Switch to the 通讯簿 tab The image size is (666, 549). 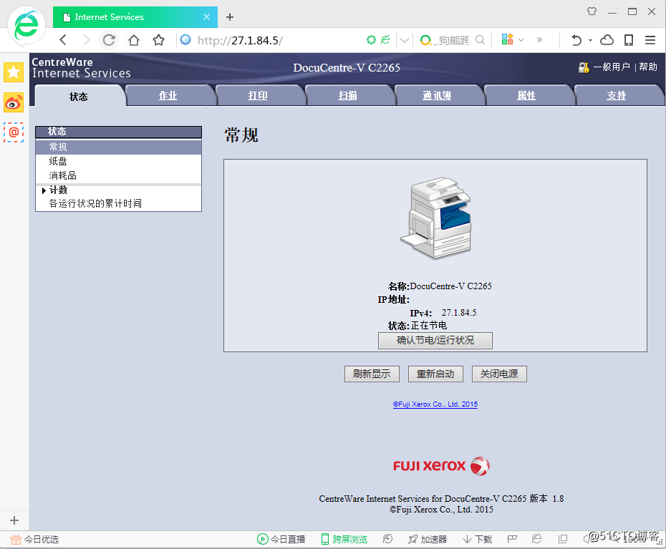coord(437,95)
